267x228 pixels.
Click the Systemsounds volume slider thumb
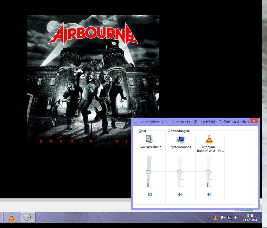(179, 172)
